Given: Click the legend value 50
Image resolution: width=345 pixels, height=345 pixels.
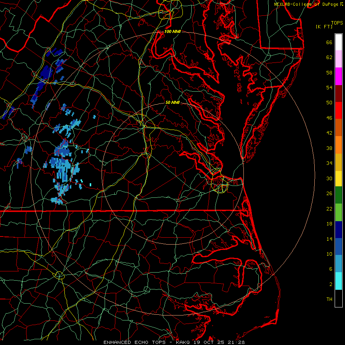Looking at the screenshot, I should (329, 103).
